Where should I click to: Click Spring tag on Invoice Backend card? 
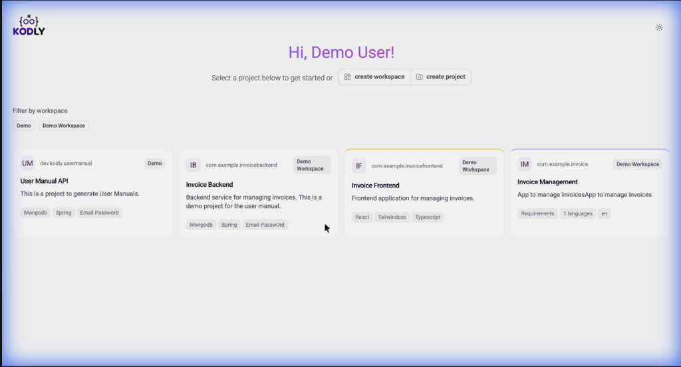pos(229,225)
